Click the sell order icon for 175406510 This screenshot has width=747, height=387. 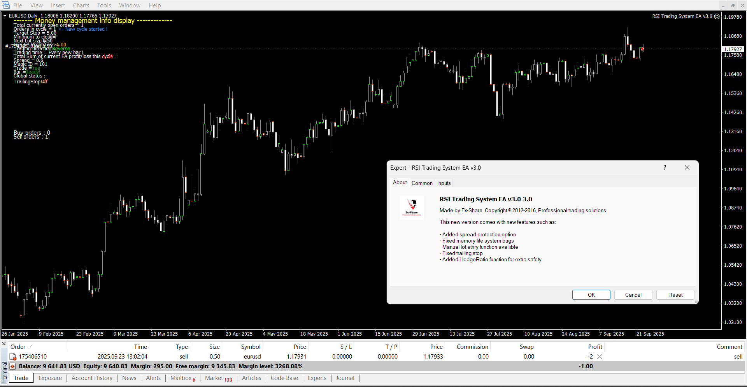13,357
